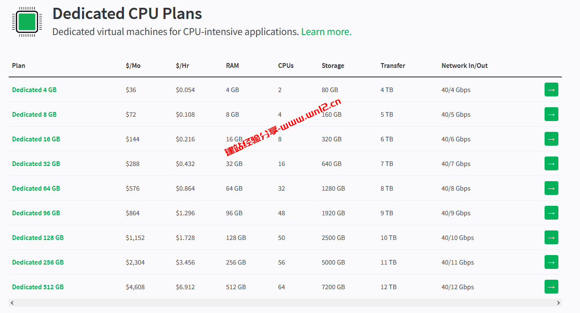Screen dimensions: 580x313
Task: Click arrow button for Dedicated 32 GB
Action: click(551, 163)
